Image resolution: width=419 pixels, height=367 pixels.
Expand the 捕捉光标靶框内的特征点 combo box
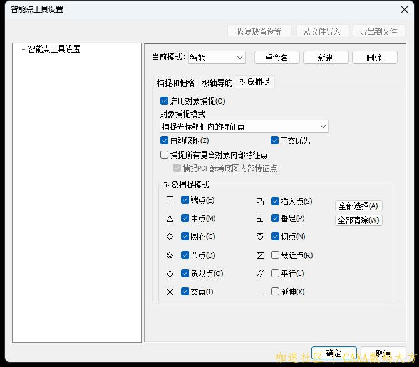click(x=244, y=127)
